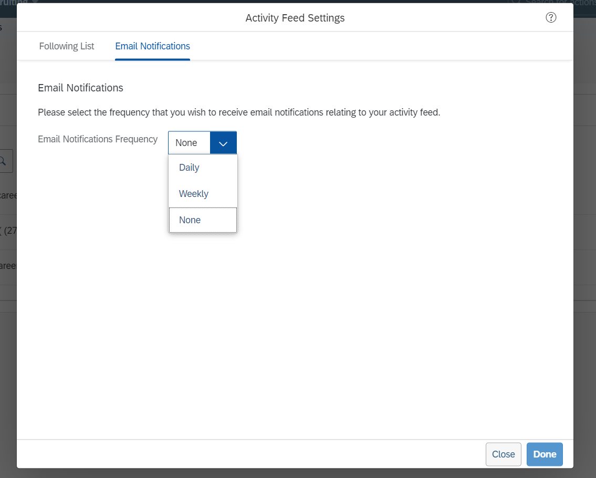Select the Email Notifications tab
This screenshot has width=596, height=478.
point(152,46)
